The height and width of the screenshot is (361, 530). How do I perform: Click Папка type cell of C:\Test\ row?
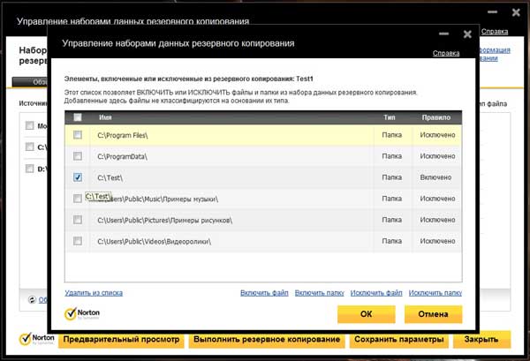pyautogui.click(x=391, y=177)
